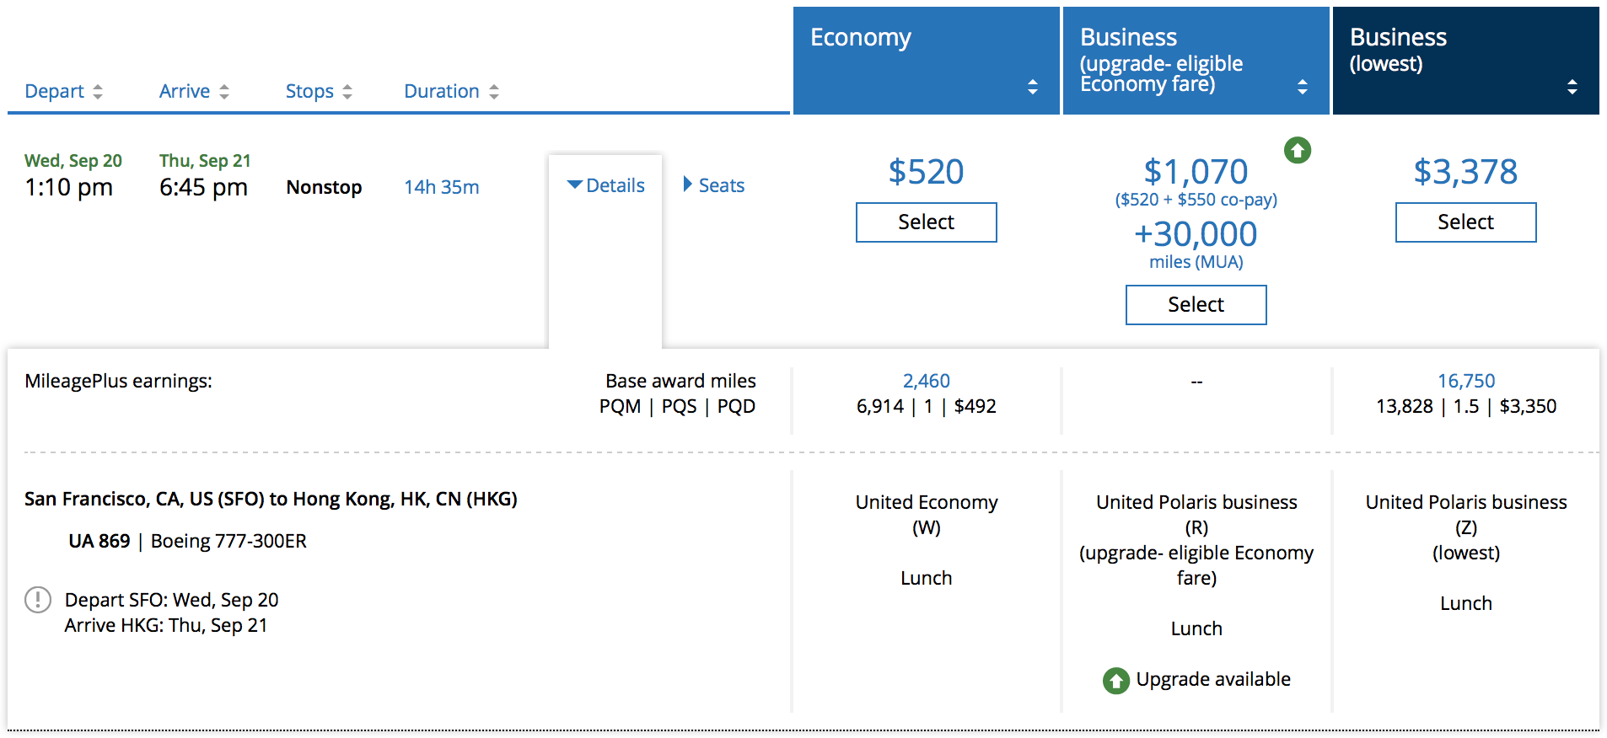
Task: Click the ($520 + $550 co-pay) text
Action: pyautogui.click(x=1196, y=200)
